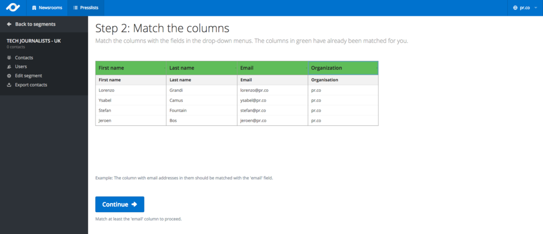Click the Fountain cell
Image resolution: width=543 pixels, height=234 pixels.
point(201,110)
